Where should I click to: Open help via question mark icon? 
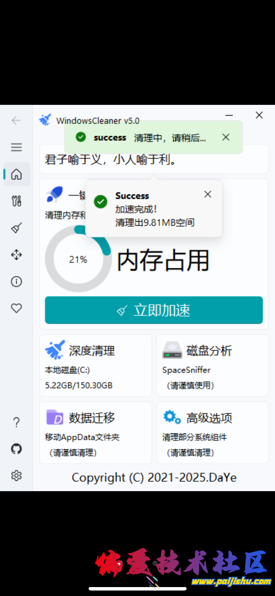click(x=16, y=422)
